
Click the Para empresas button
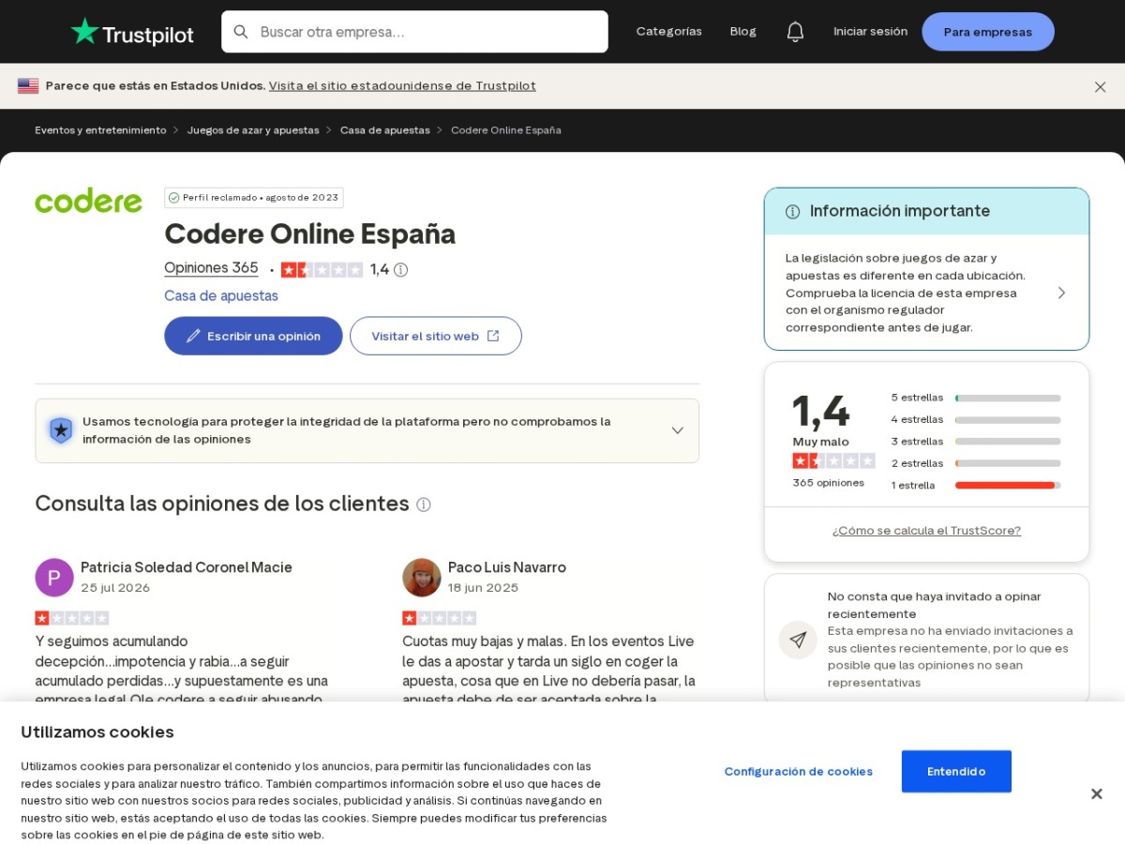988,32
